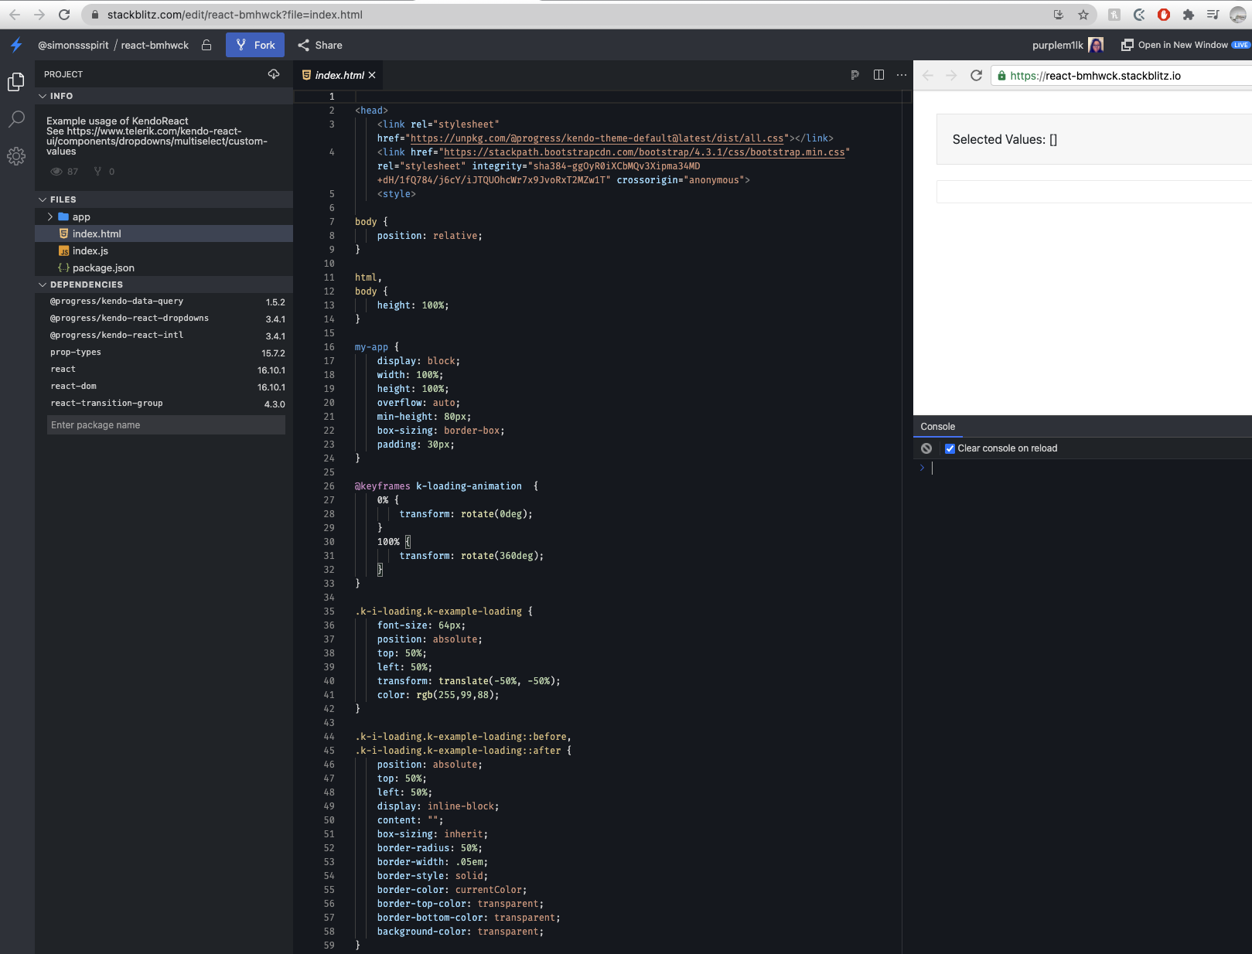The height and width of the screenshot is (954, 1252).
Task: Open the project files panel in the left sidebar
Action: pyautogui.click(x=15, y=80)
